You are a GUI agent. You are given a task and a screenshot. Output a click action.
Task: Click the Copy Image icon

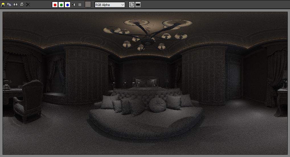9,5
